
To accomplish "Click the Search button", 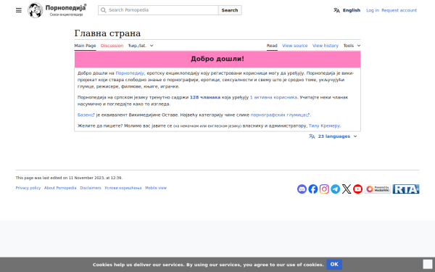I will pyautogui.click(x=230, y=10).
